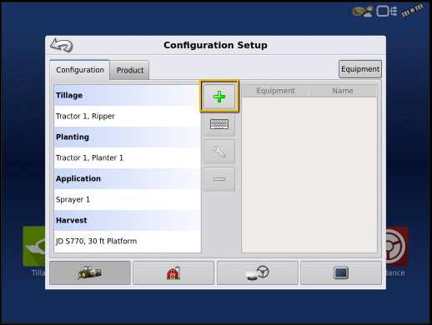Click the wrench edit button
Image resolution: width=432 pixels, height=325 pixels.
coord(219,152)
